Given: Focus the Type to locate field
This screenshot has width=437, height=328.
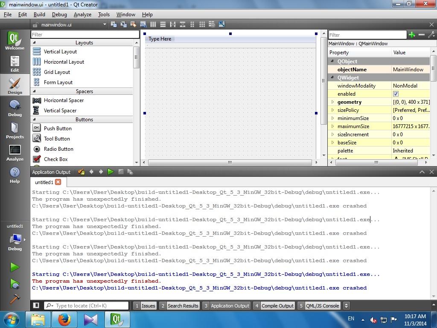Looking at the screenshot, I should point(86,306).
